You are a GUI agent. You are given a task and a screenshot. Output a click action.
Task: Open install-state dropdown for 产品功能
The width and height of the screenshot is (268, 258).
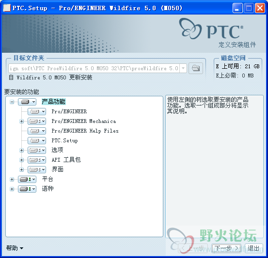[x=27, y=102]
